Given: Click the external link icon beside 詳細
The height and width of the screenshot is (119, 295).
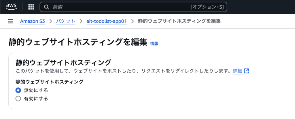Looking at the screenshot, I should [x=247, y=71].
